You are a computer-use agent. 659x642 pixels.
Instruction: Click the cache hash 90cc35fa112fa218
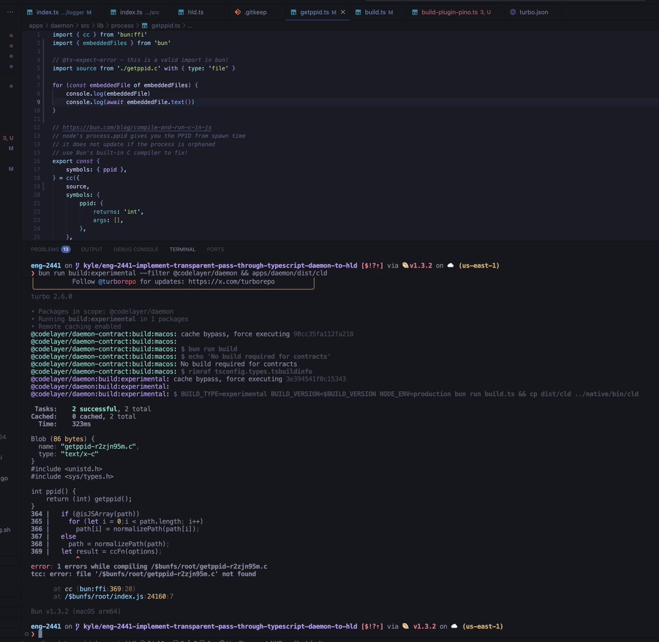[x=323, y=334]
